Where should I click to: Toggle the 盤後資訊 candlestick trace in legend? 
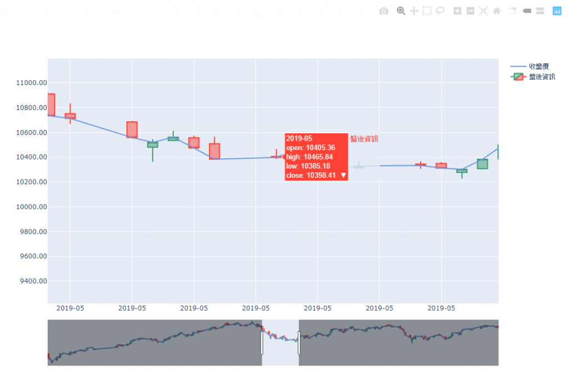(532, 77)
